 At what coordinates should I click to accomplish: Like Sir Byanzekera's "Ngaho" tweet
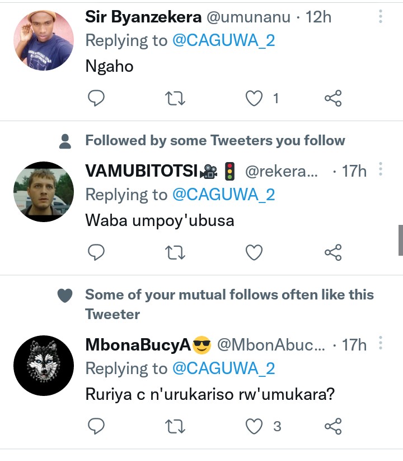[255, 99]
